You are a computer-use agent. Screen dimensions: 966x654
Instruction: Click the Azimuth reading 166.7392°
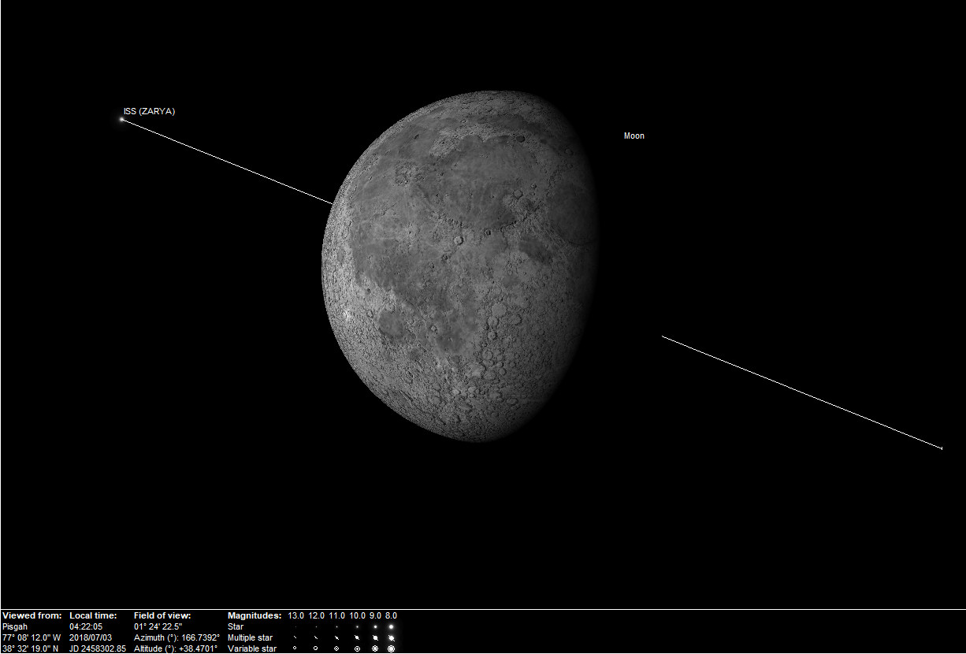[200, 637]
